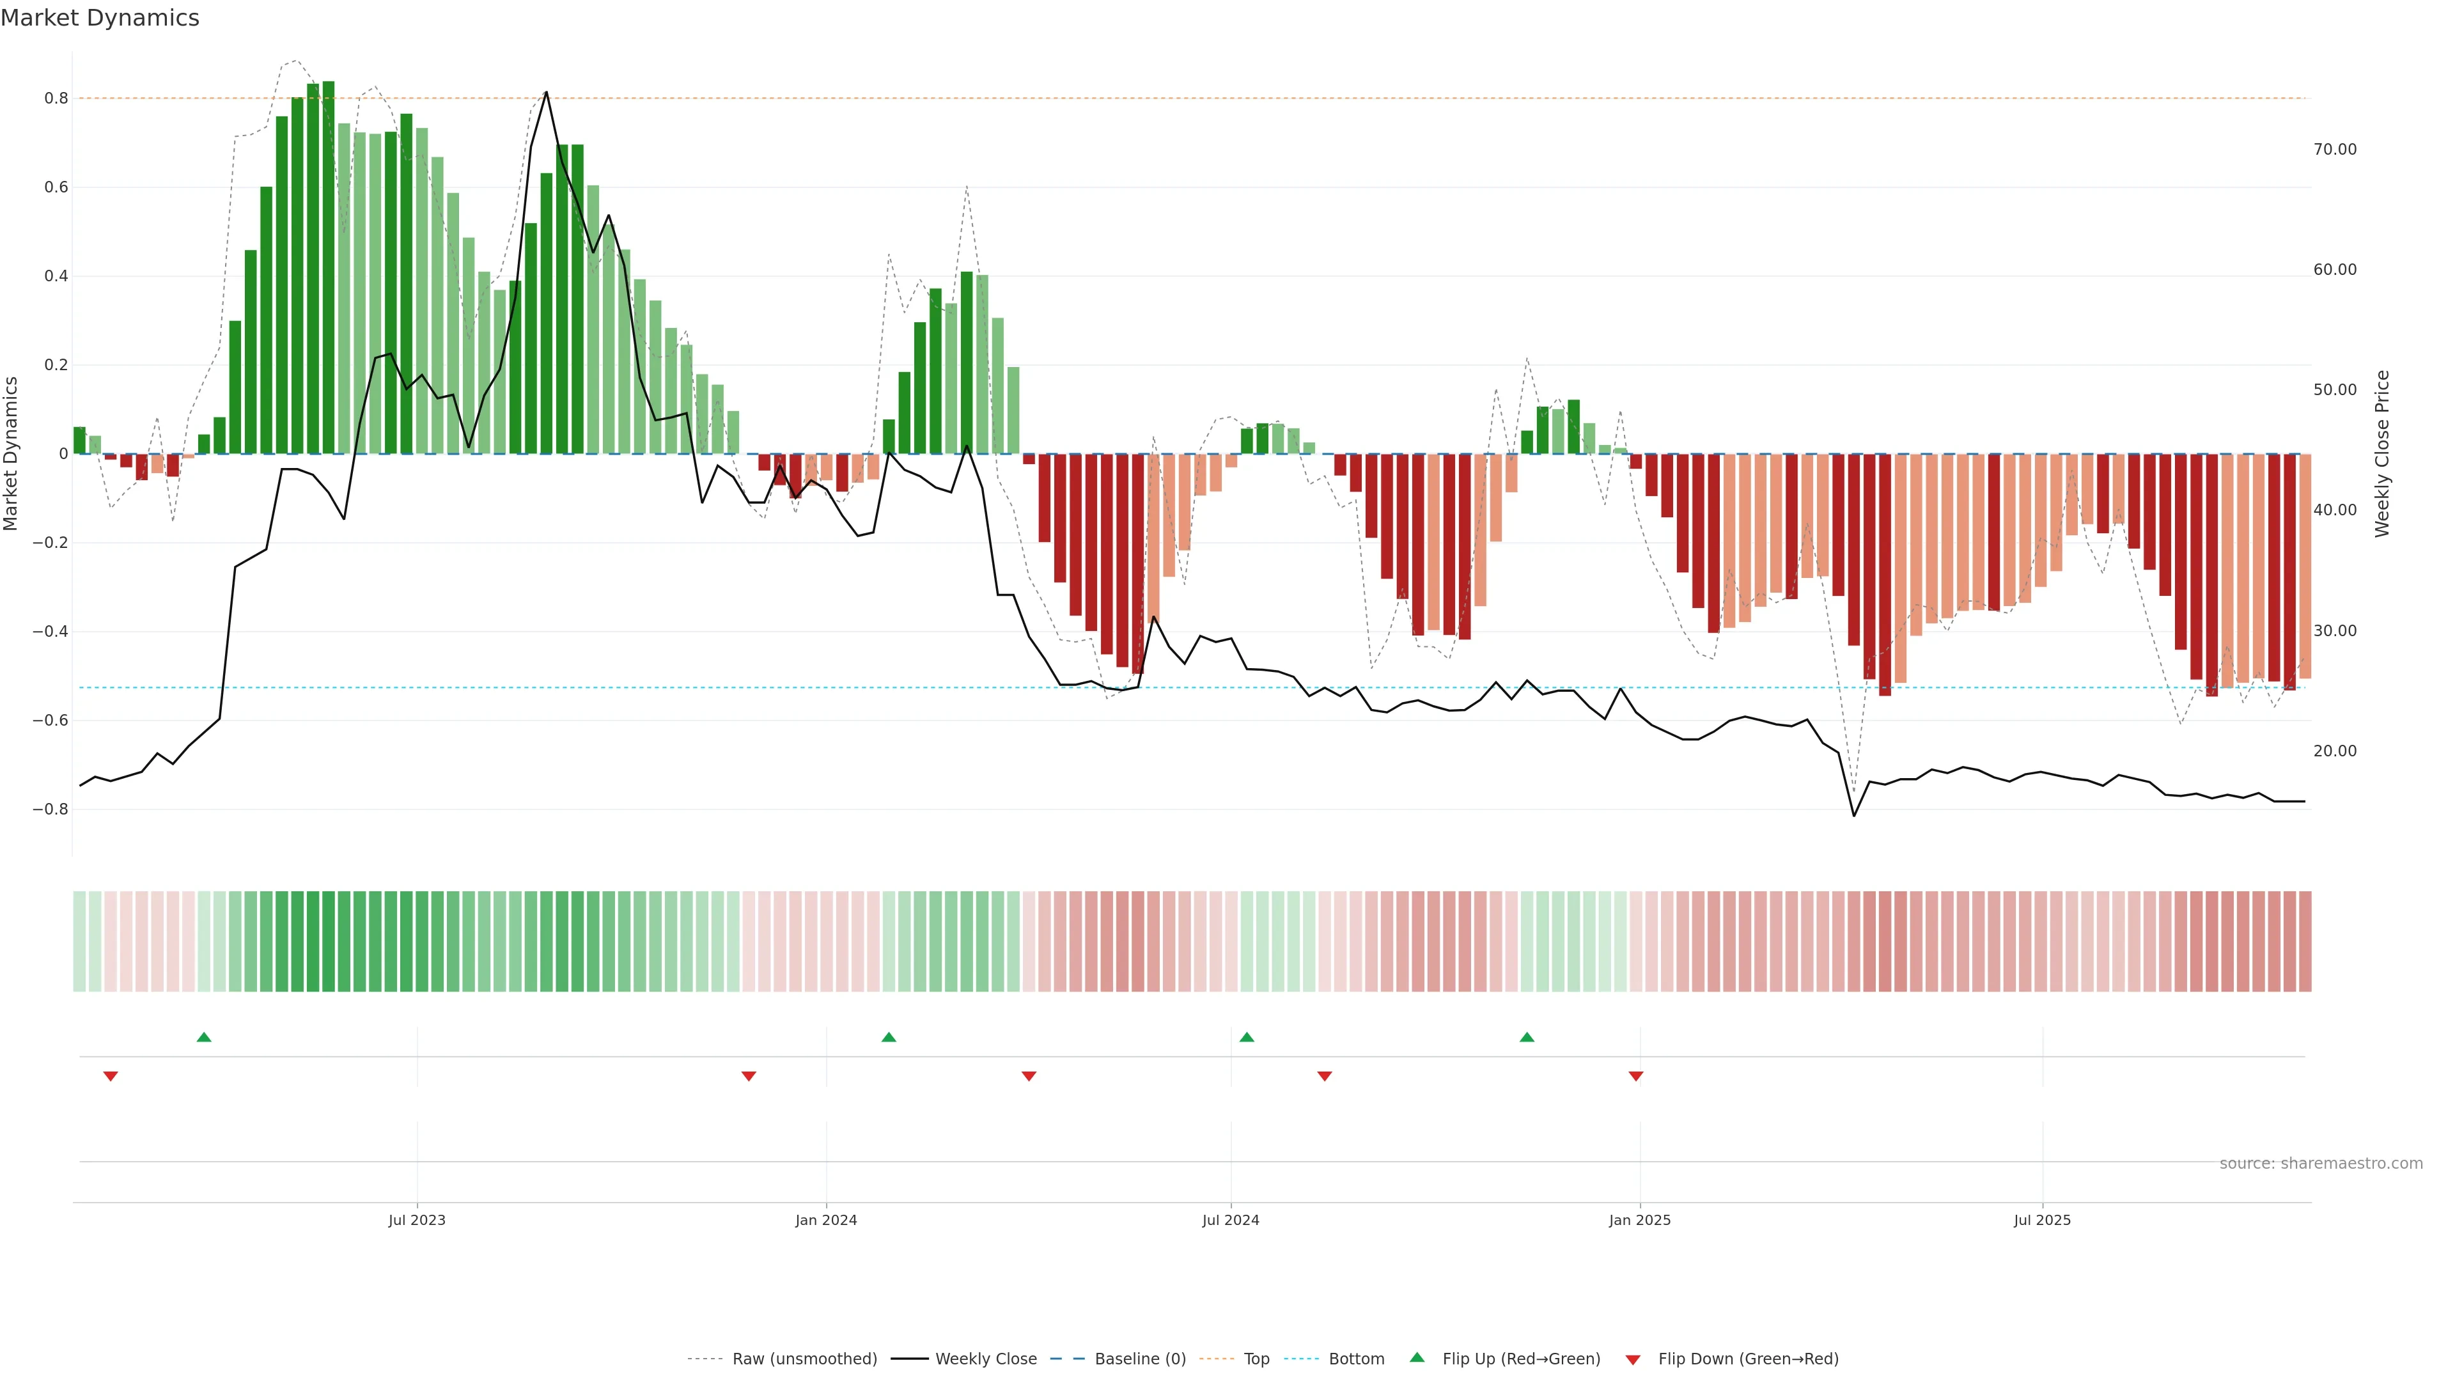Click the red flip-down marker just before Jan 2024
2455x1381 pixels.
749,1076
